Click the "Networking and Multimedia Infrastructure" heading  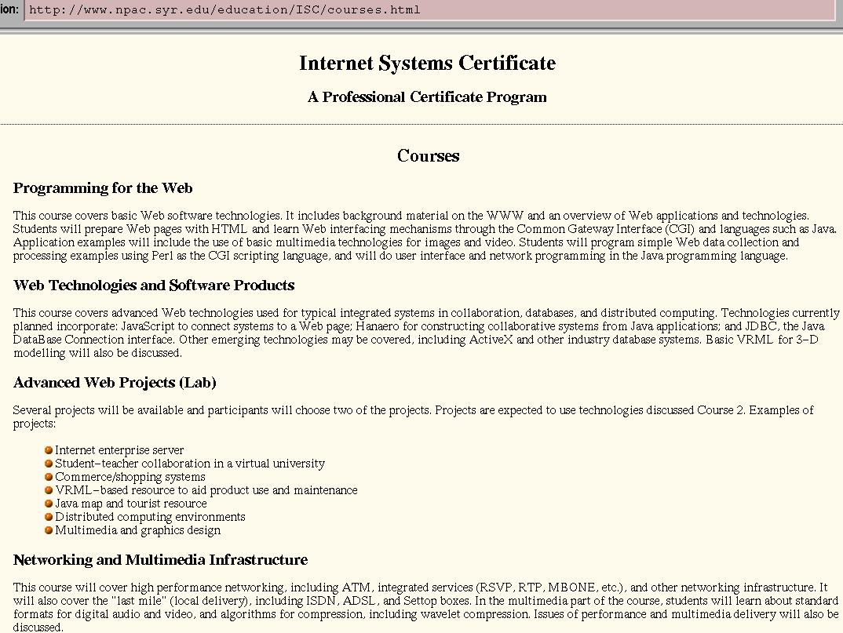[160, 560]
